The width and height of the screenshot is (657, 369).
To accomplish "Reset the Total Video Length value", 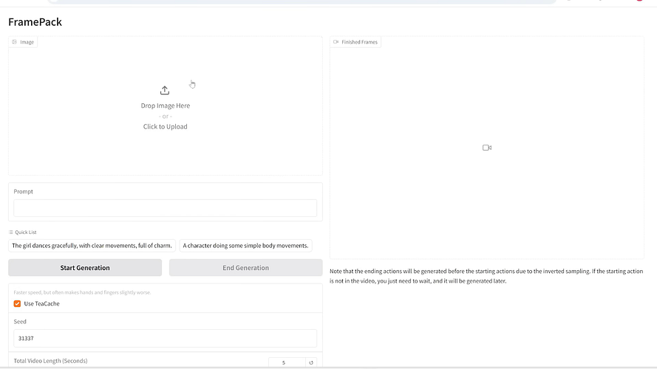I will point(311,362).
